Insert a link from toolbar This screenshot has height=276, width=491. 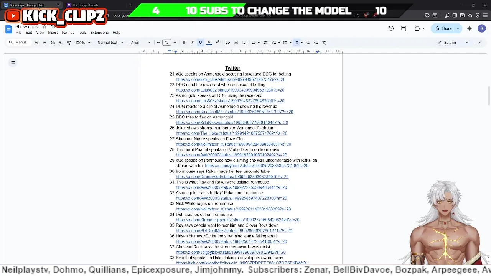pos(228,43)
